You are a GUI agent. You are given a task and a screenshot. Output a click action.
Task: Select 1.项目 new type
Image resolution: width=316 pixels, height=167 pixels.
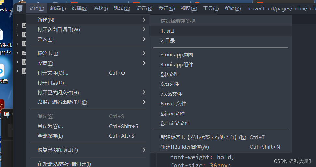click(x=220, y=31)
